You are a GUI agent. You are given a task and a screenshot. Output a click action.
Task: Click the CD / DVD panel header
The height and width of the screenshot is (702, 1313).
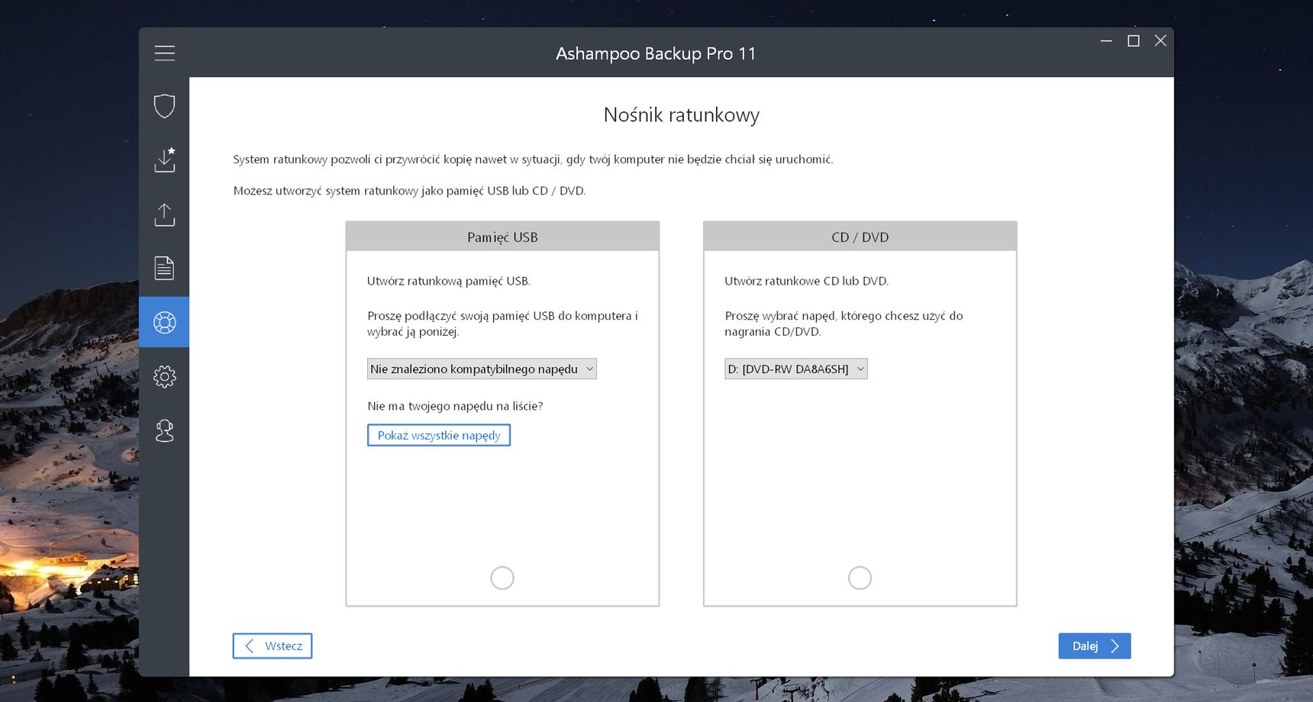pyautogui.click(x=860, y=237)
